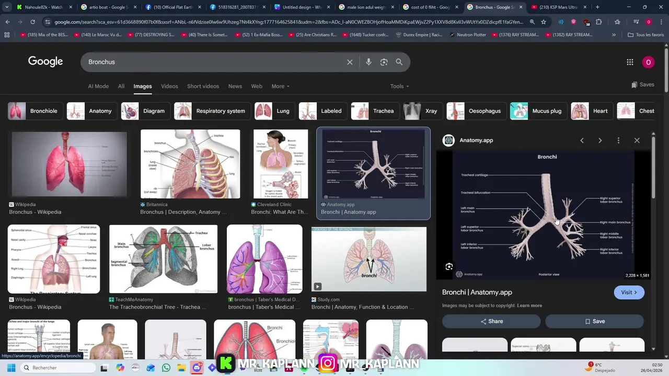Filter by the Trachea chip

[374, 111]
